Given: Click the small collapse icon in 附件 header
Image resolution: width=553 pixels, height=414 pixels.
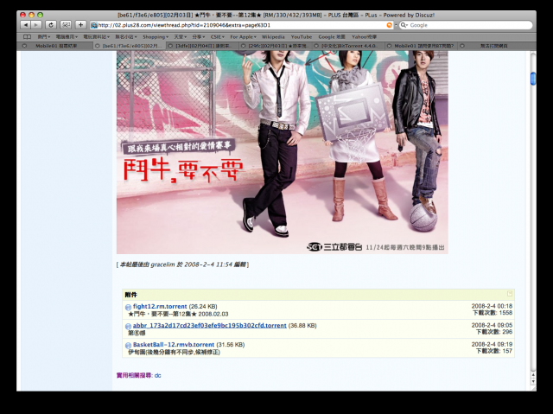Looking at the screenshot, I should 509,293.
